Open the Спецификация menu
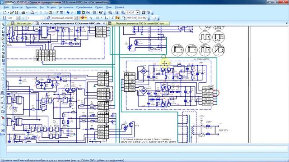The width and height of the screenshot is (289, 162). click(x=84, y=7)
